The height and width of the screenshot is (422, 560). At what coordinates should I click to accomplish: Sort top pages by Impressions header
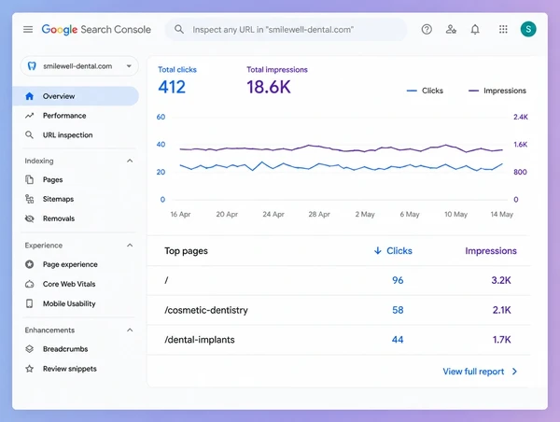(491, 251)
